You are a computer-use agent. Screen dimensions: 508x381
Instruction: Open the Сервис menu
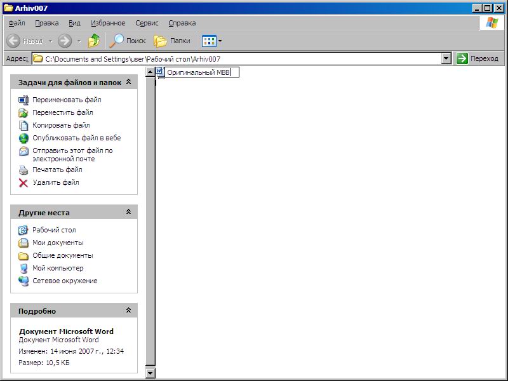147,23
